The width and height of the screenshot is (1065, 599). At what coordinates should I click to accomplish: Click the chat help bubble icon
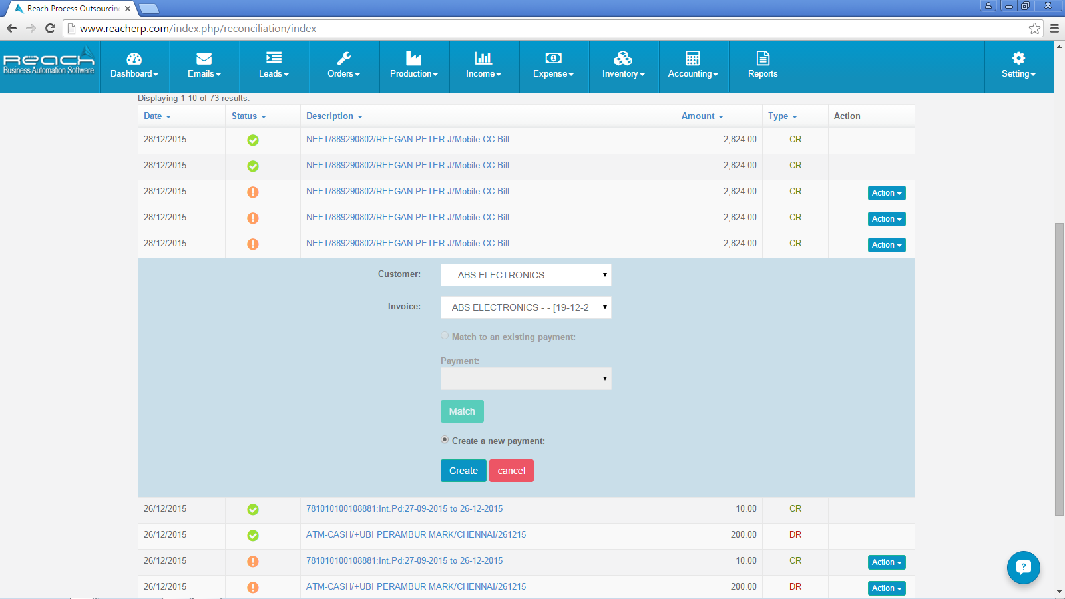[x=1024, y=568]
